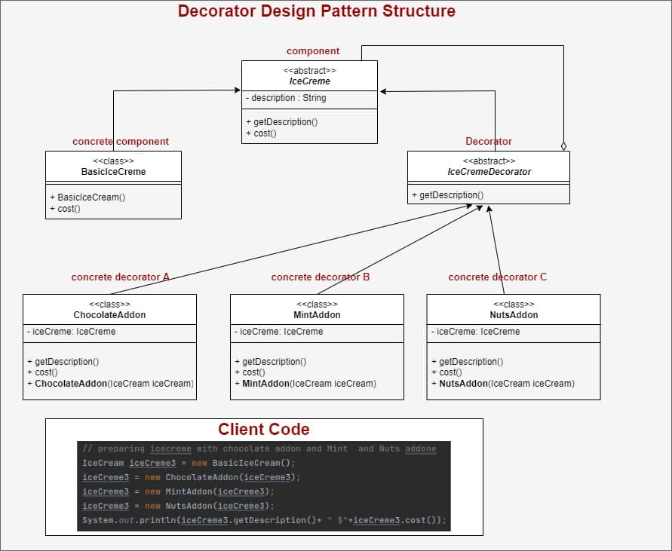Click the red "Decorator" label
Viewport: 672px width, 551px height.
488,142
